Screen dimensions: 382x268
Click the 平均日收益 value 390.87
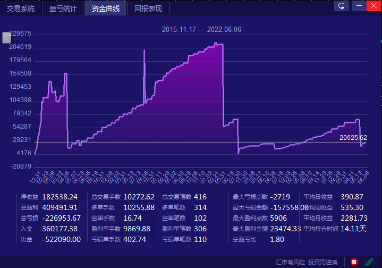[x=352, y=197]
